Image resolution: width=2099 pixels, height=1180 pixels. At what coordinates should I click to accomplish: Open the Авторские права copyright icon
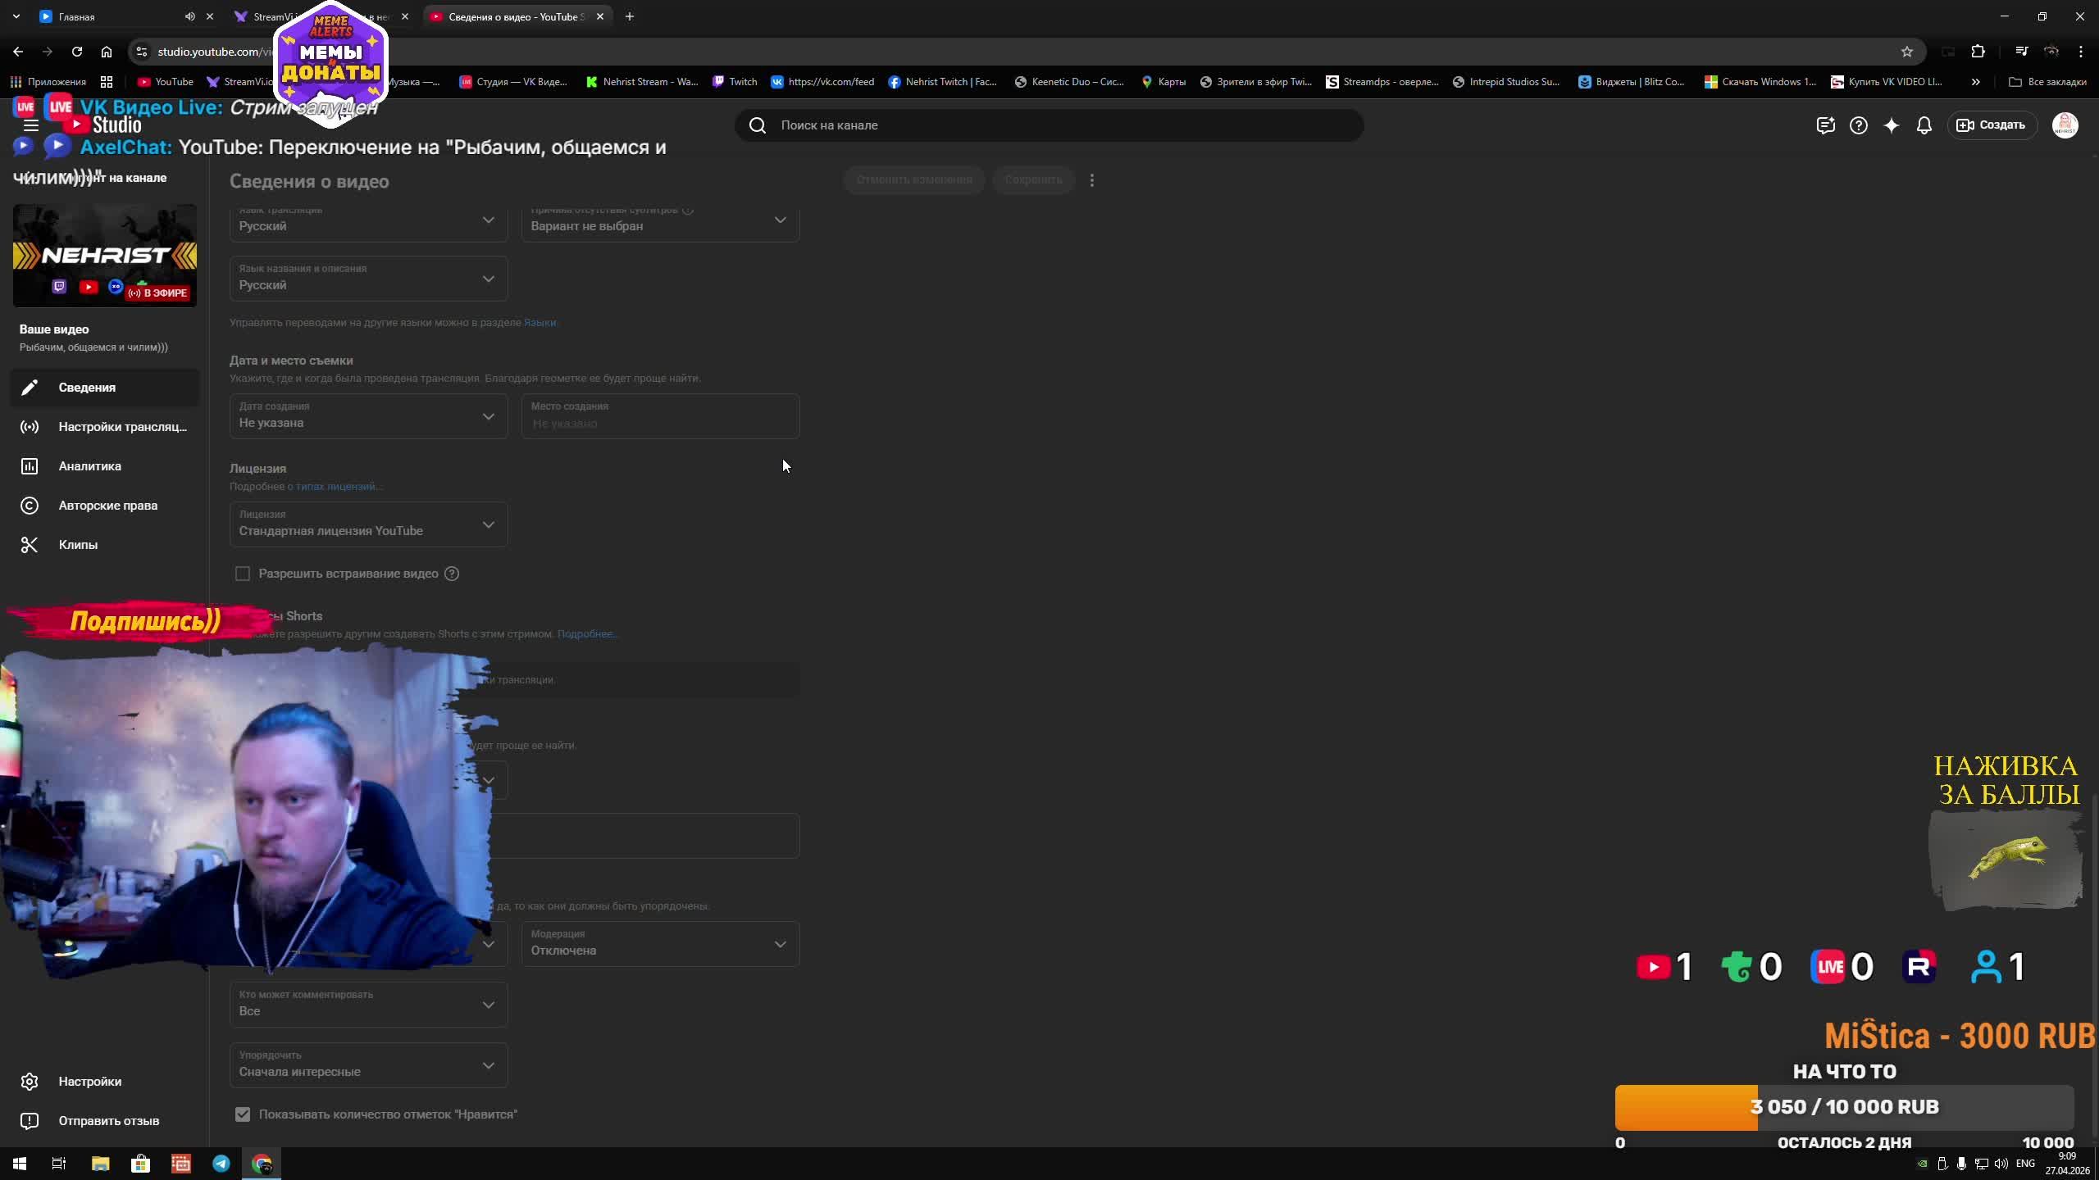point(30,506)
